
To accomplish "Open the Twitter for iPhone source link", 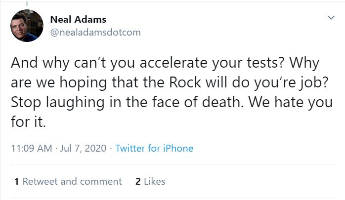I will 154,148.
